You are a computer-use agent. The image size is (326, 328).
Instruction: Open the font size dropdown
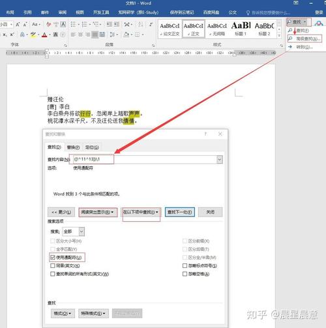click(x=11, y=24)
